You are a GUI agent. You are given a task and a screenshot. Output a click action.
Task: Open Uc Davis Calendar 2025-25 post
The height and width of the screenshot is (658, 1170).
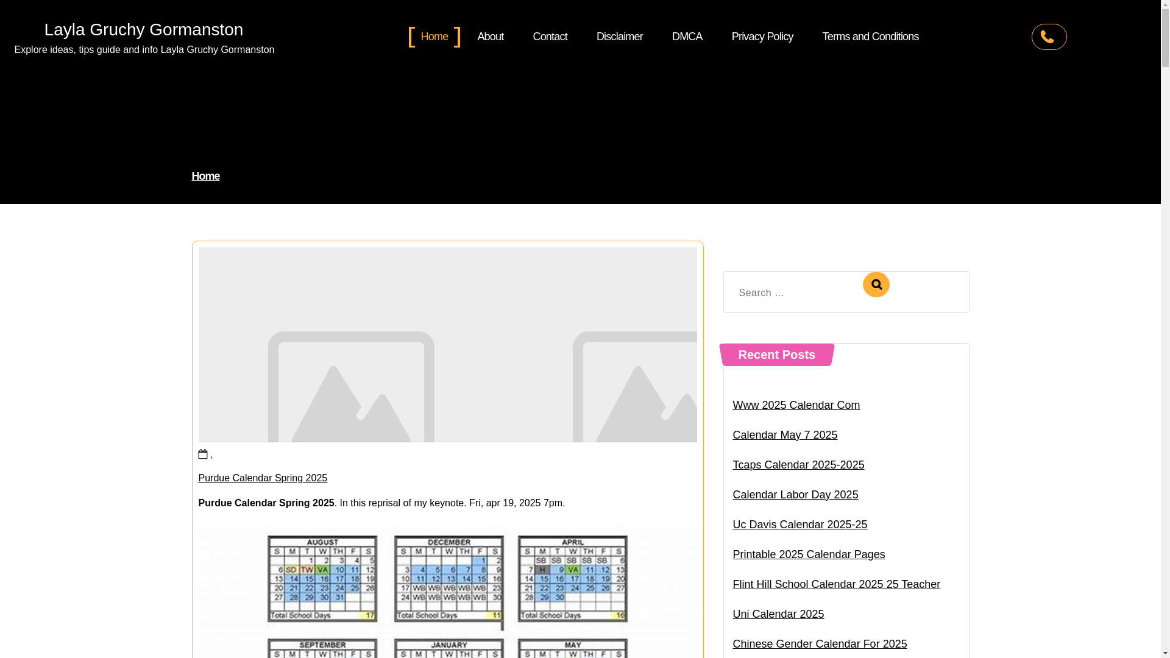point(799,525)
